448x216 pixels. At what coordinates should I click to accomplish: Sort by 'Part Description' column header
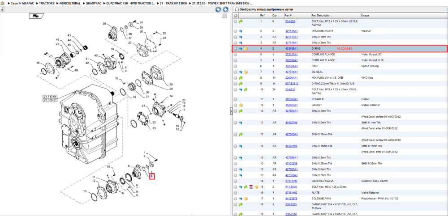click(321, 15)
